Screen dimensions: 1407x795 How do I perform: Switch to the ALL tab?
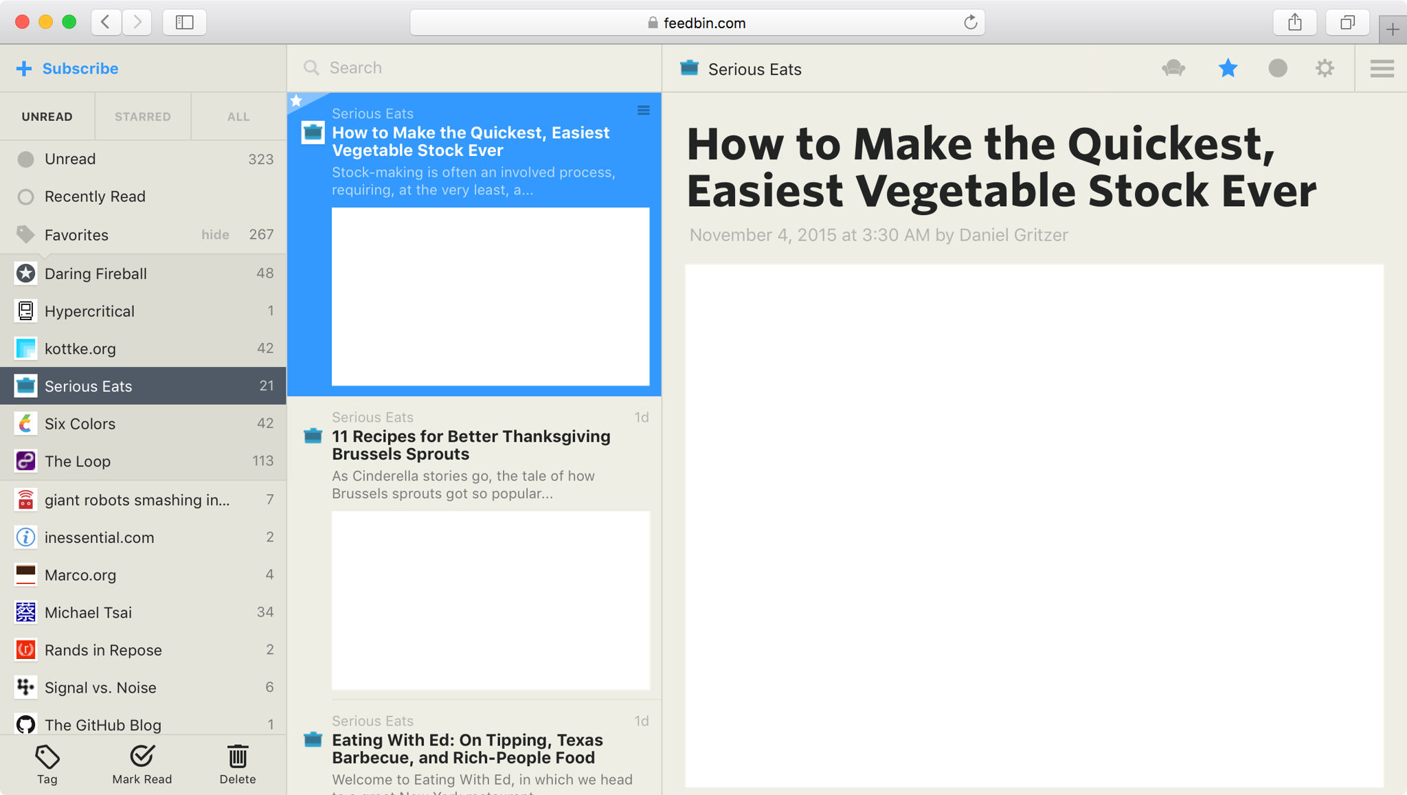pos(238,117)
